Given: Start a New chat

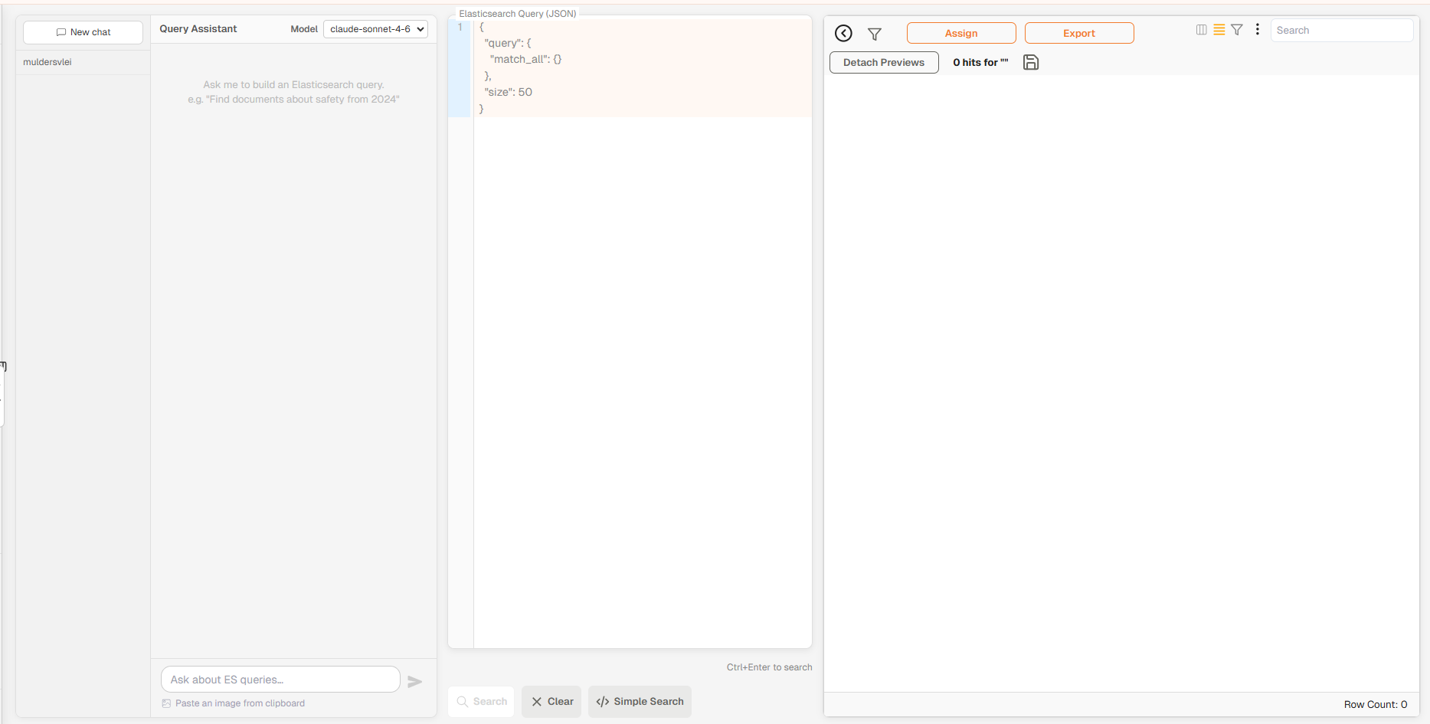Looking at the screenshot, I should pyautogui.click(x=83, y=31).
